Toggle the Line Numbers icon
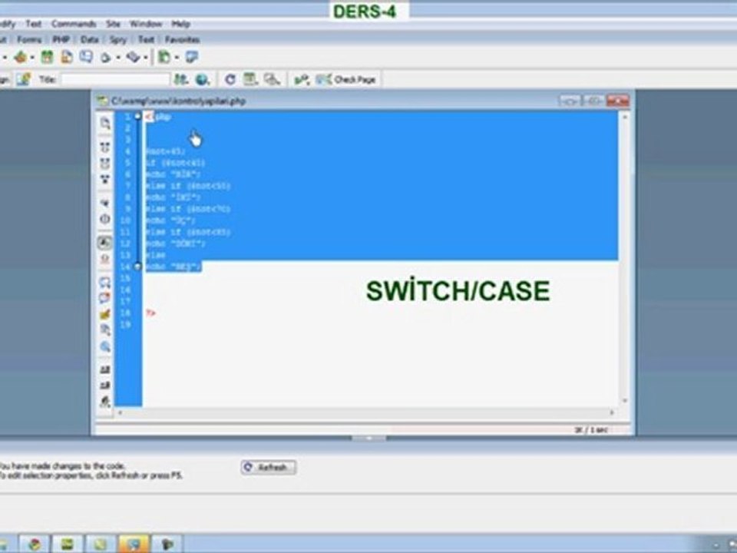 [x=105, y=243]
